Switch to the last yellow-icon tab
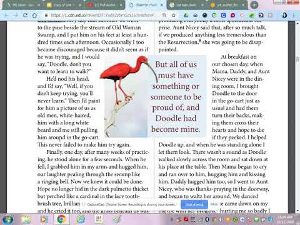Screen dimensions: 300x225 [x=227, y=5]
